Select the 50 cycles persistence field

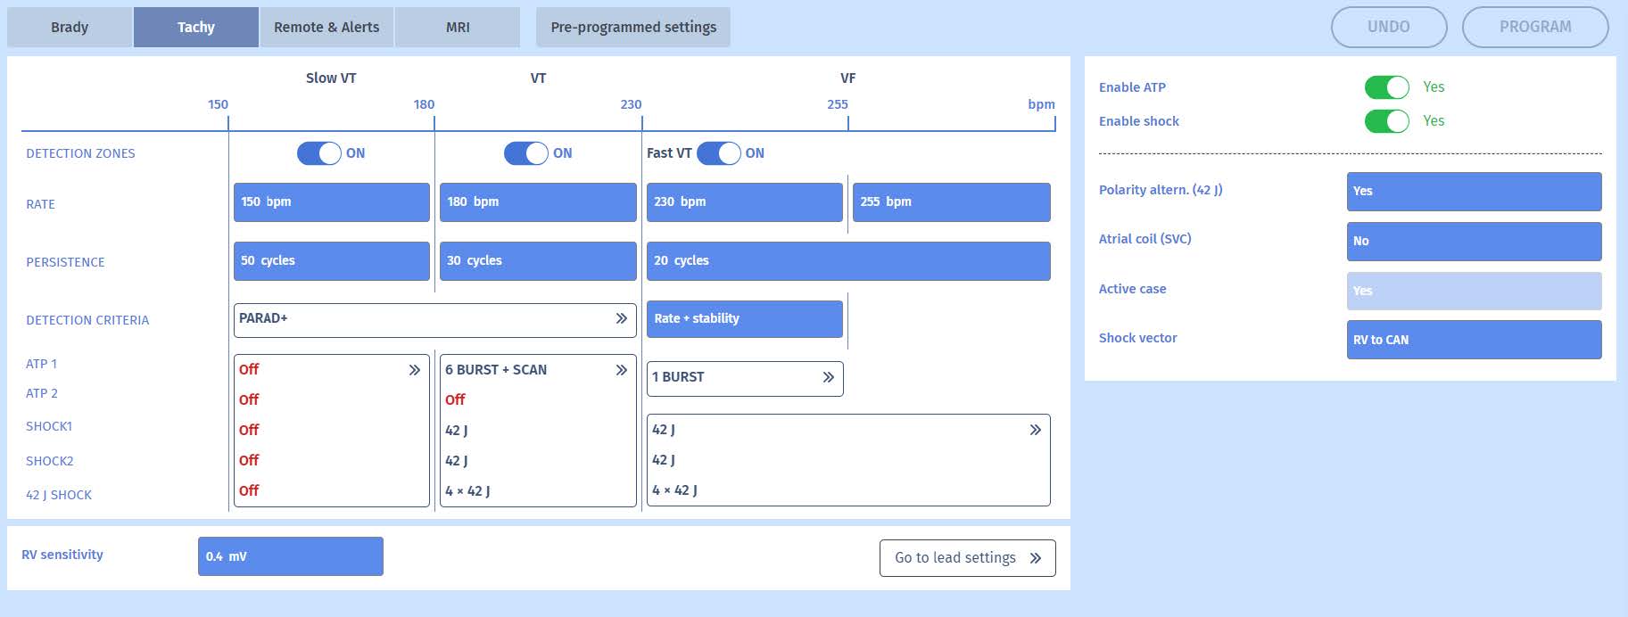pyautogui.click(x=331, y=260)
